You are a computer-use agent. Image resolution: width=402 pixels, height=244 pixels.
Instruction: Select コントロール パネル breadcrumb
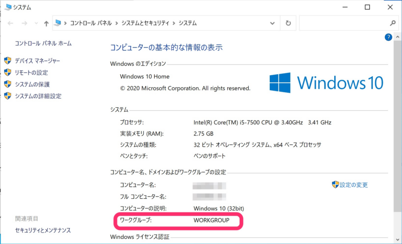91,23
